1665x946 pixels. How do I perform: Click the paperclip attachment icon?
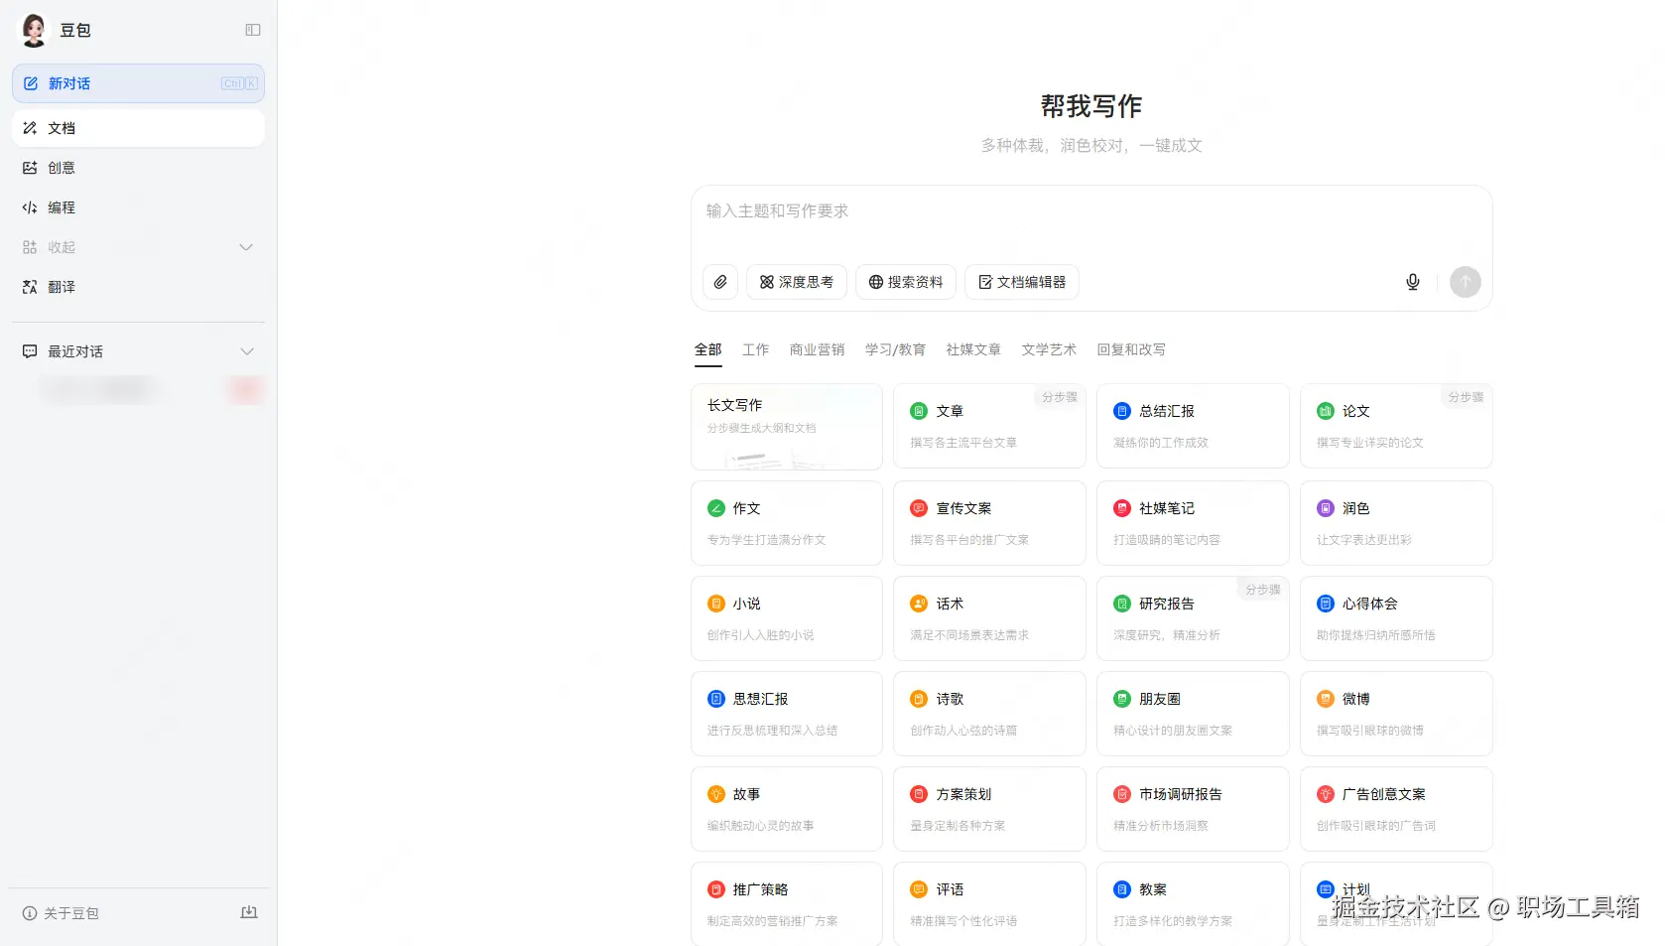720,282
